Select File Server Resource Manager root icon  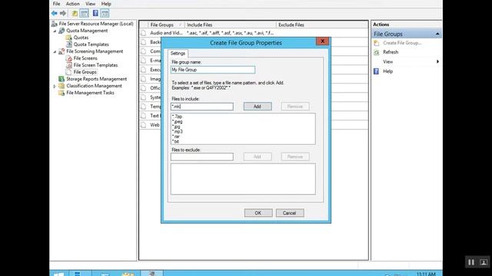55,24
